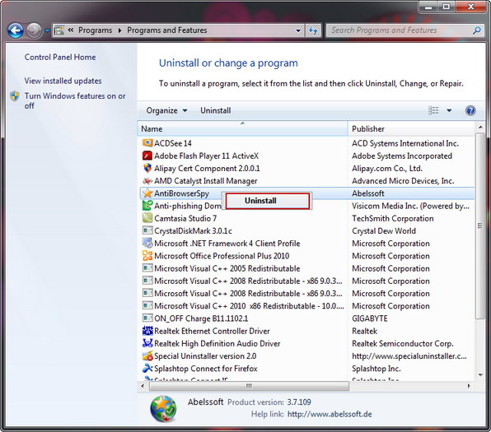Click the ACDSee 14 program icon

(147, 143)
